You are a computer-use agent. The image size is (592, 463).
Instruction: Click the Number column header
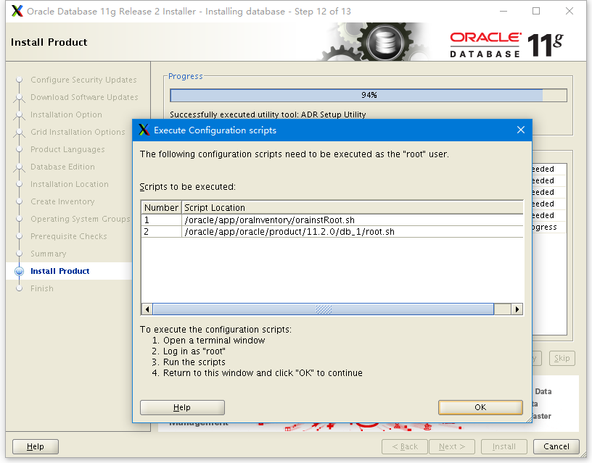pyautogui.click(x=161, y=207)
